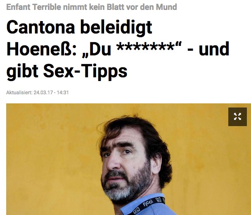Screen dimensions: 251x215
Task: Click the word 'Mund' in the kicker
Action: point(166,7)
